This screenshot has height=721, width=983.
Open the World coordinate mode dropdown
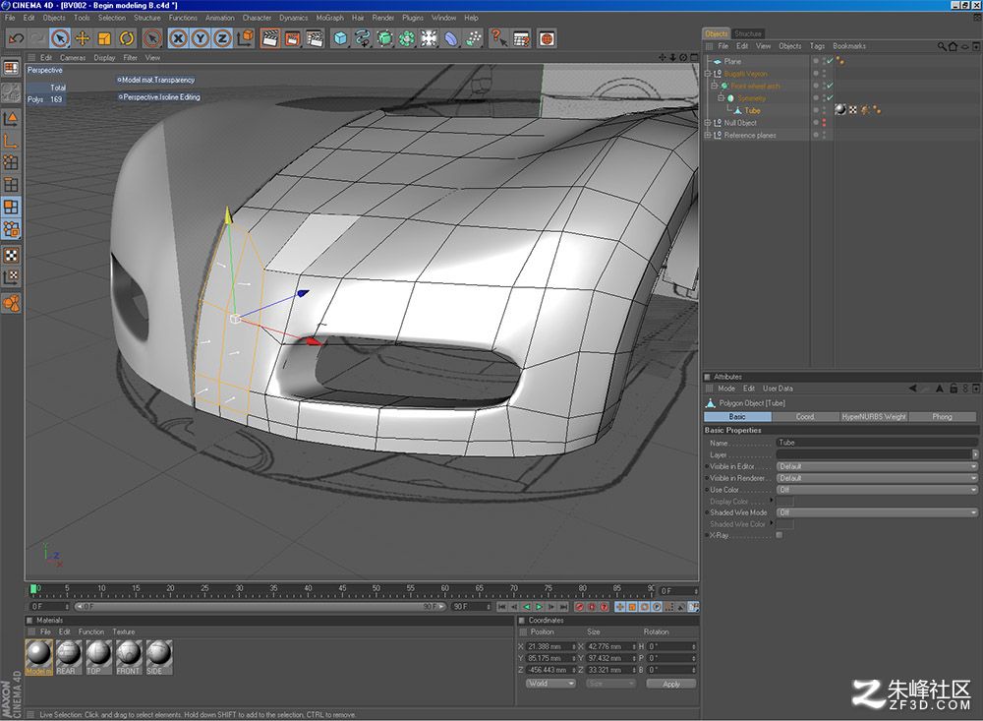point(550,684)
